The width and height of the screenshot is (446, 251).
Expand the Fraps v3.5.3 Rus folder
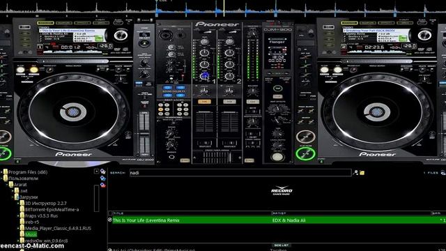(x=18, y=215)
